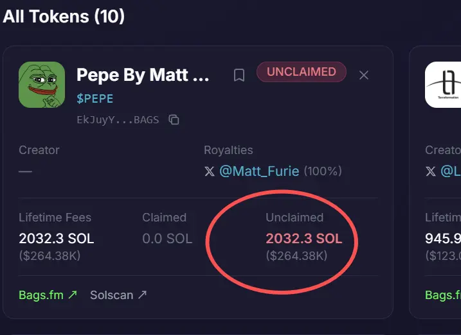461x335 pixels.
Task: Click the red Unclaimed 2032.3 SOL amount
Action: tap(303, 239)
